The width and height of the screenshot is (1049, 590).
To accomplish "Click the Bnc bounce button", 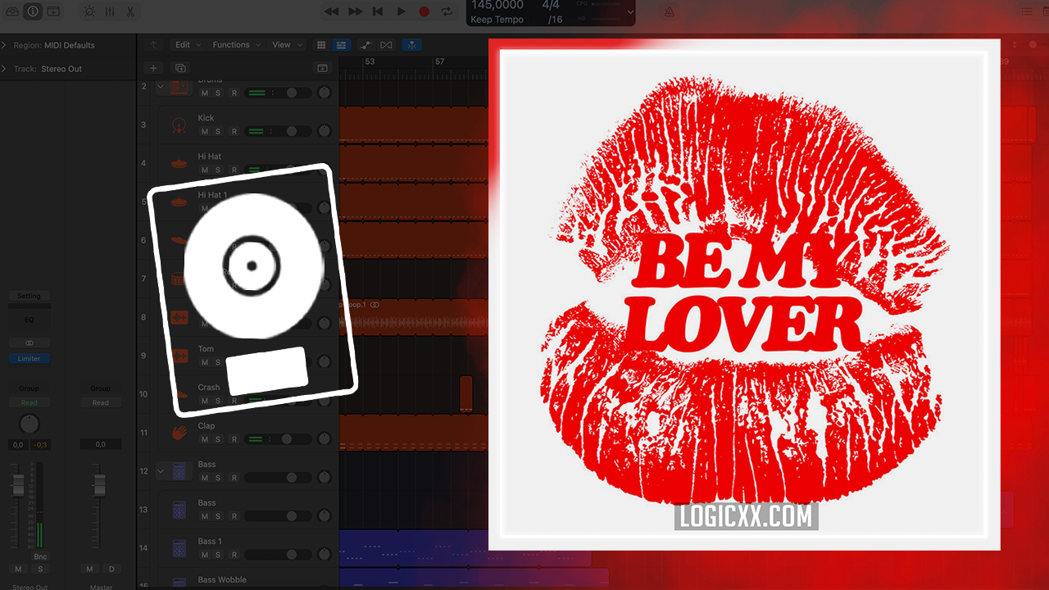I will [40, 556].
